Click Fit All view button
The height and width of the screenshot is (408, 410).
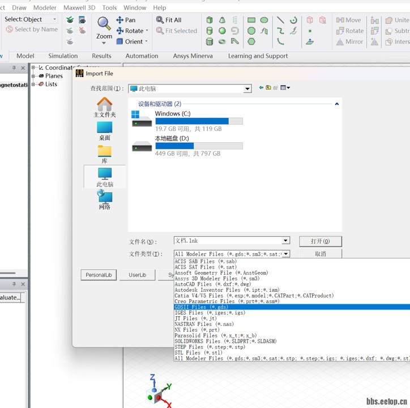pos(169,20)
